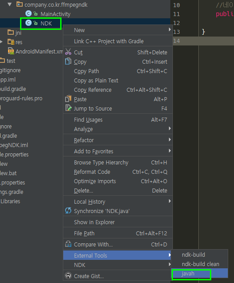Select MainActivity in project tree
Screen dimensions: 234x283
coord(55,14)
